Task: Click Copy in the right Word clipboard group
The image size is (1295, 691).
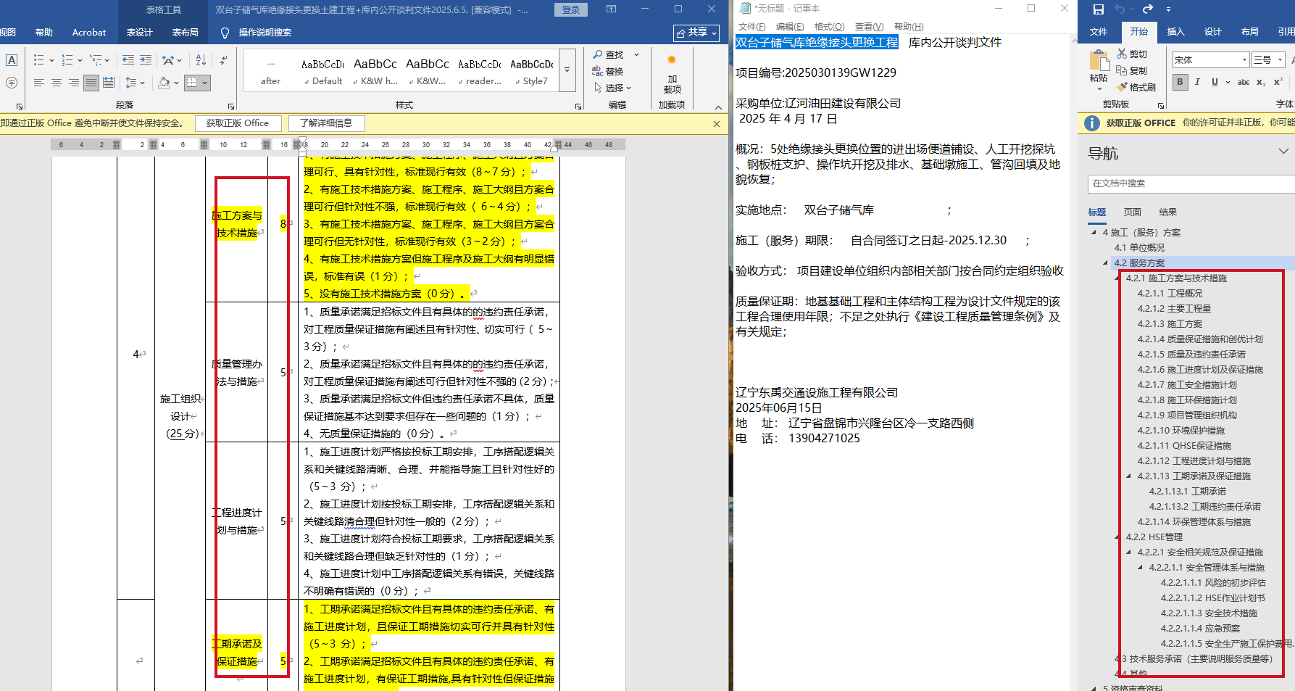Action: (x=1132, y=71)
